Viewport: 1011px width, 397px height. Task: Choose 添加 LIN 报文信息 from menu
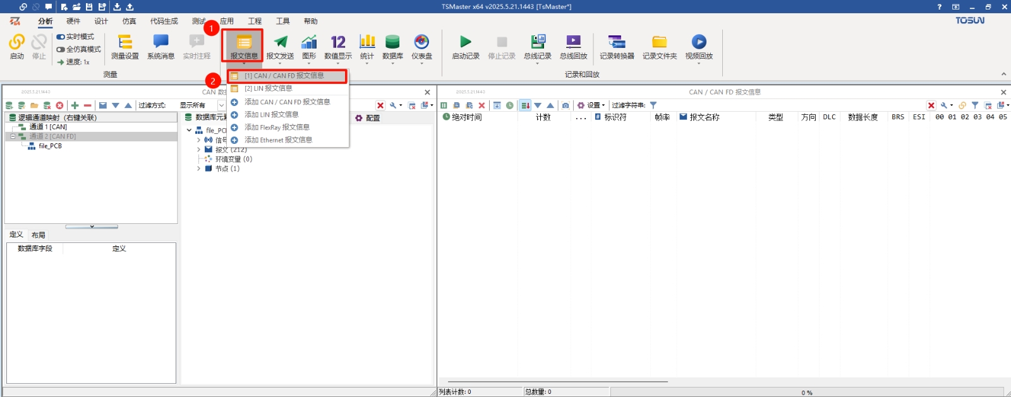pos(271,115)
